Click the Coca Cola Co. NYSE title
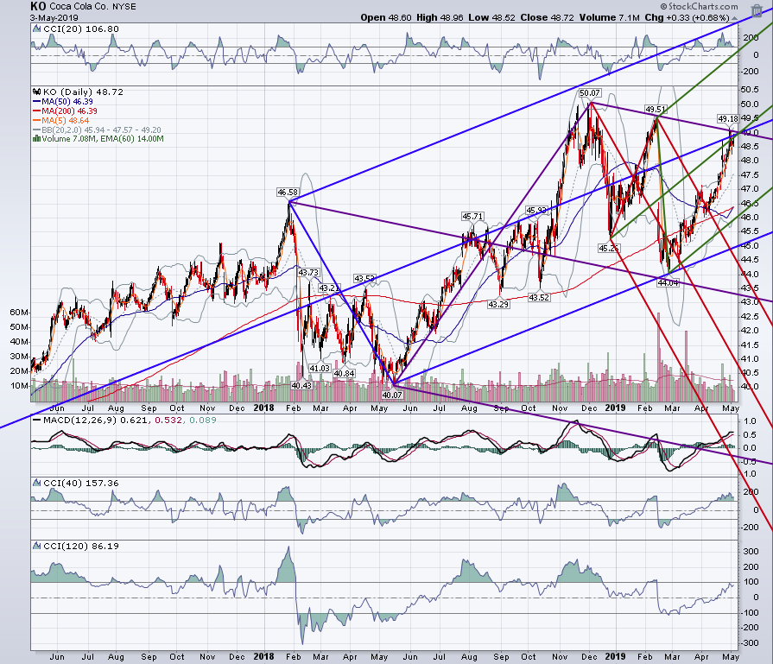The width and height of the screenshot is (773, 664). (x=92, y=7)
